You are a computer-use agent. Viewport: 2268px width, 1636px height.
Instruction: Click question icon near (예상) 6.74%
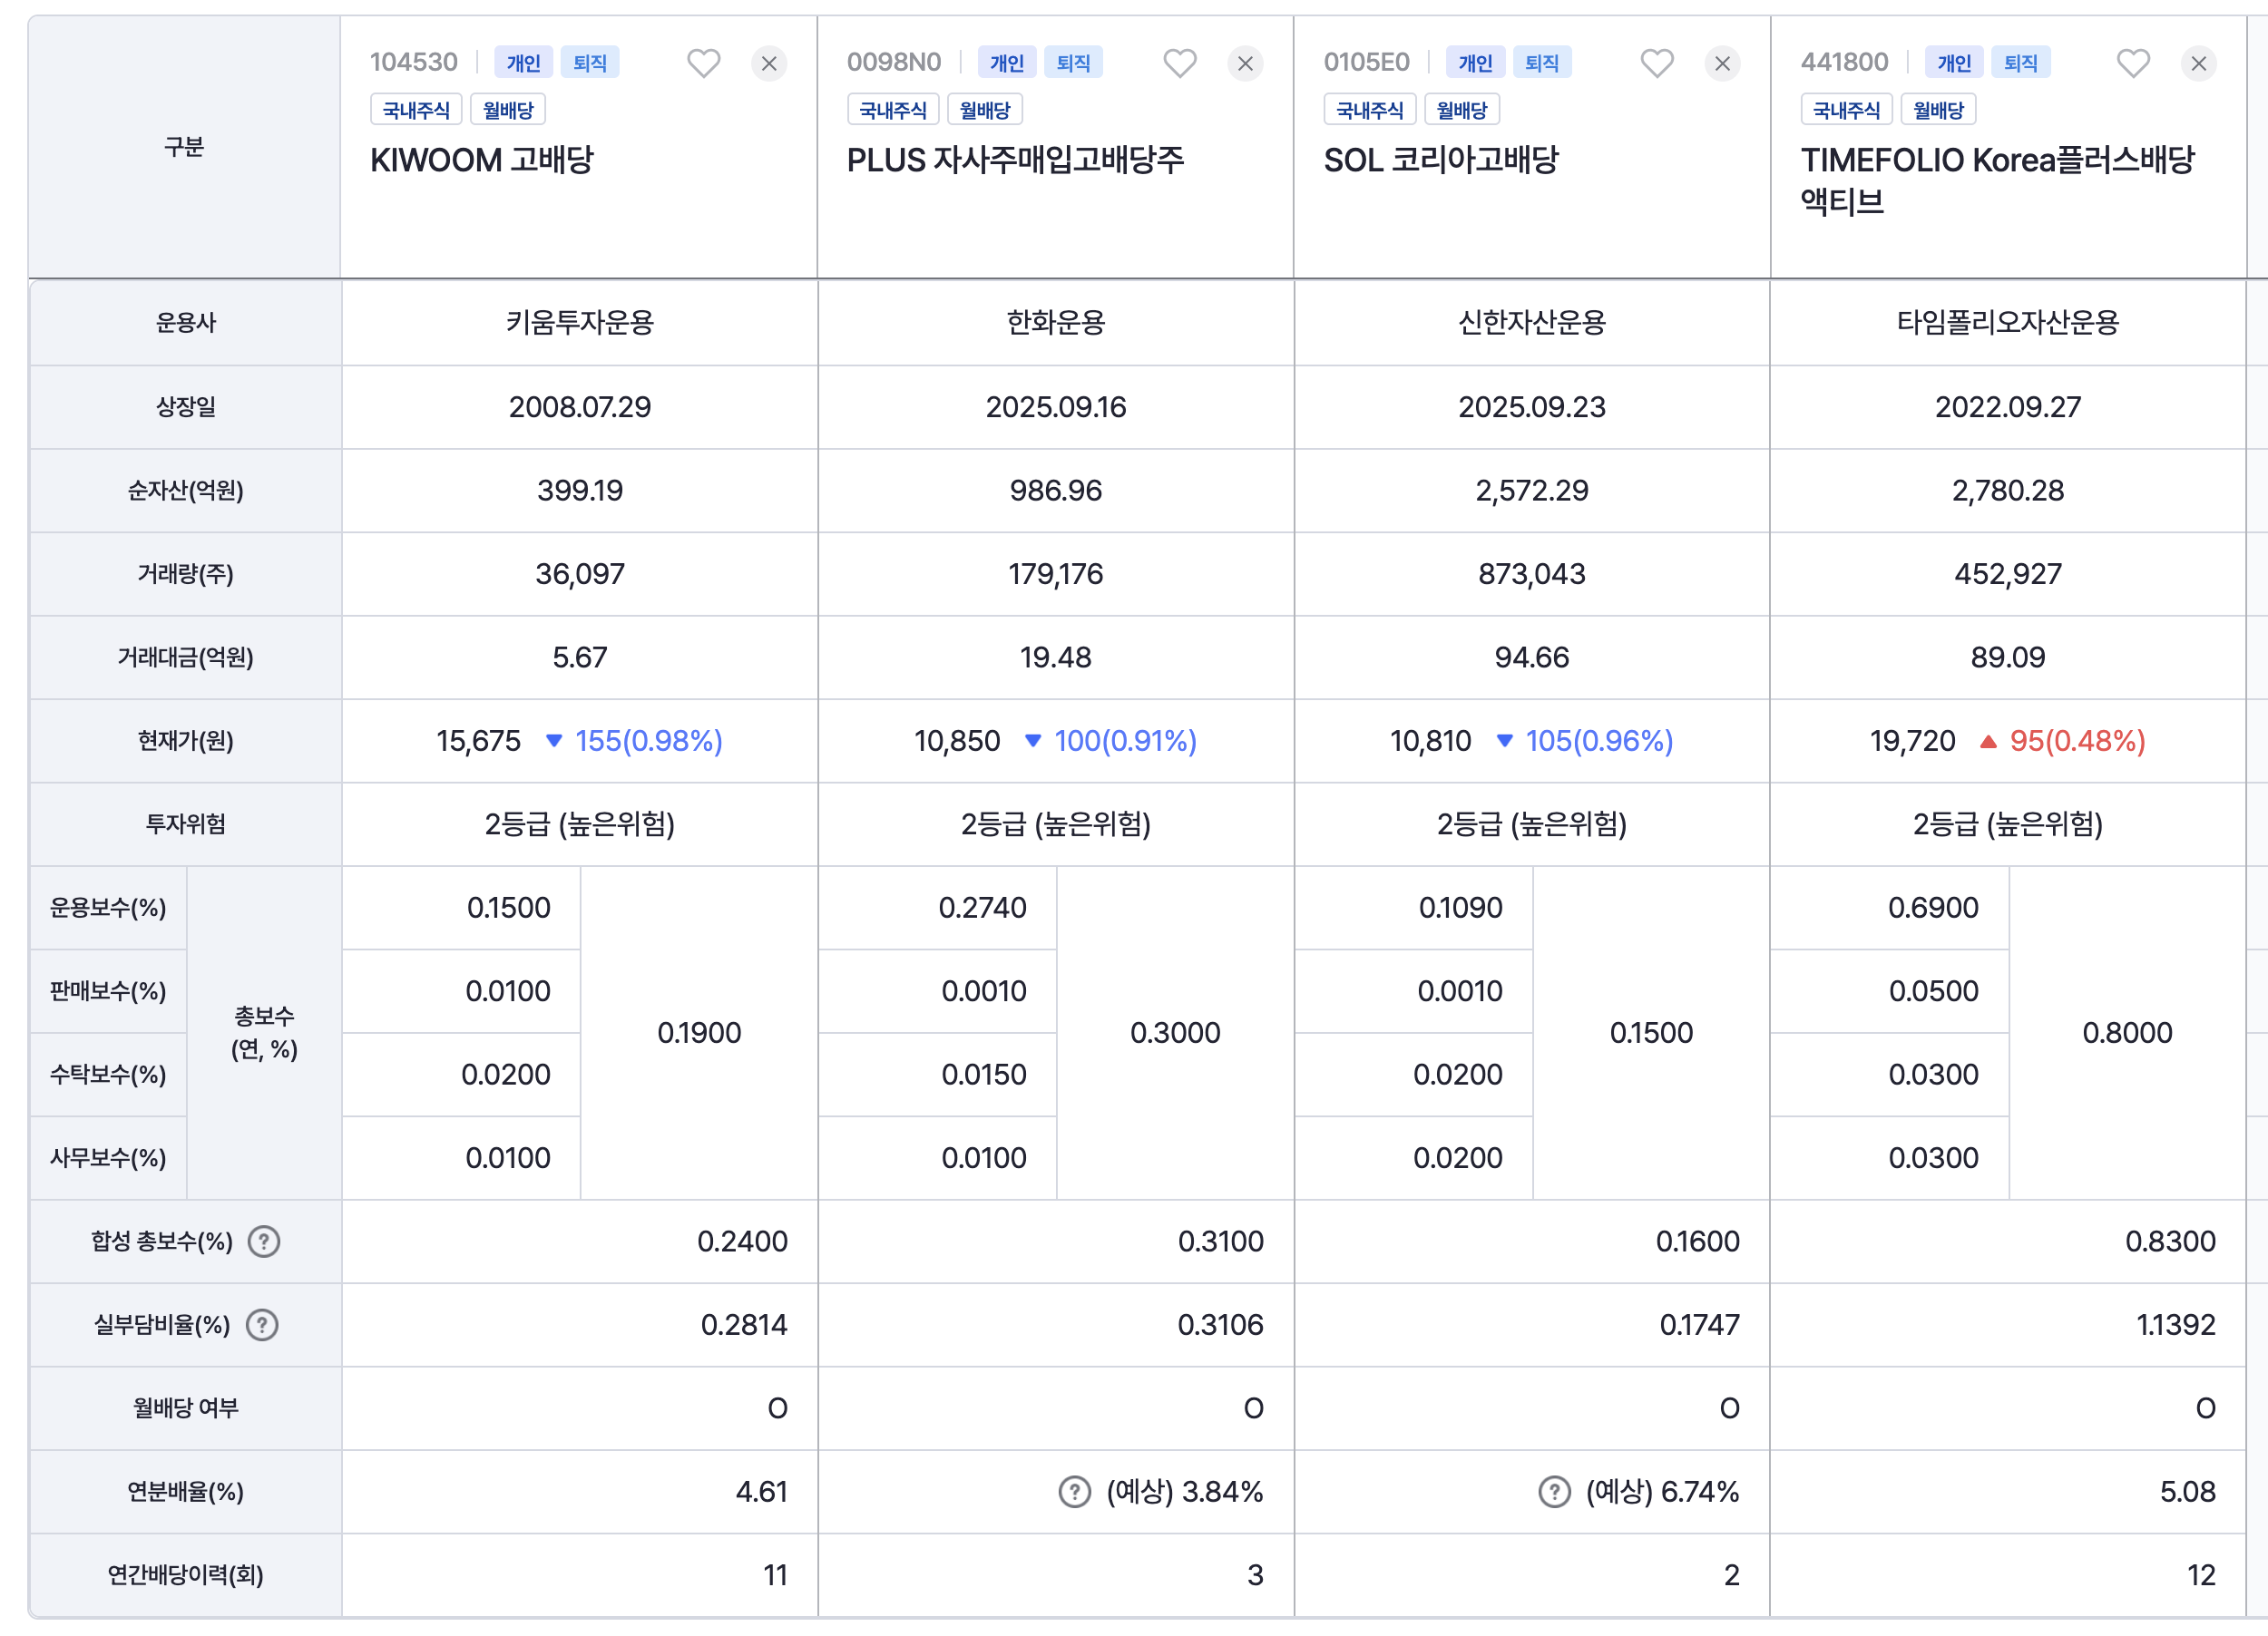click(1553, 1491)
